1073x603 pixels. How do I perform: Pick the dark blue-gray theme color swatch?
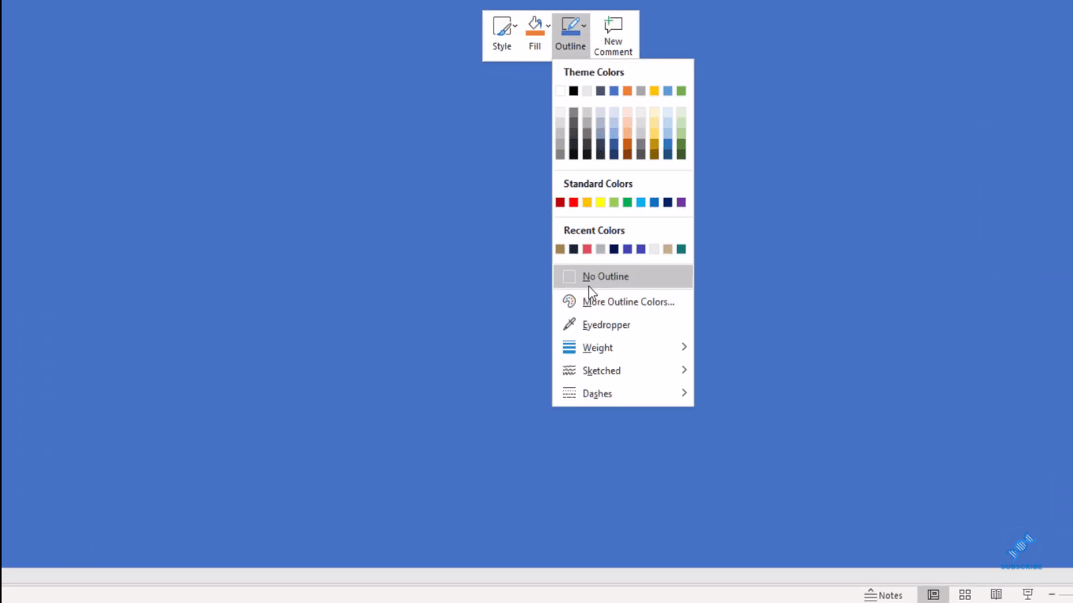600,91
